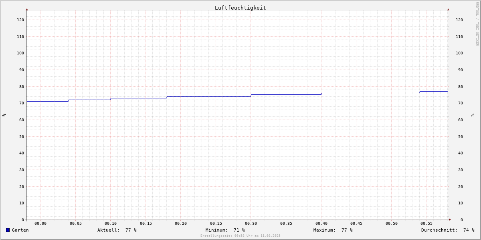Click the 00:45 time axis label
Viewport: 481px width, 240px height.
356,224
